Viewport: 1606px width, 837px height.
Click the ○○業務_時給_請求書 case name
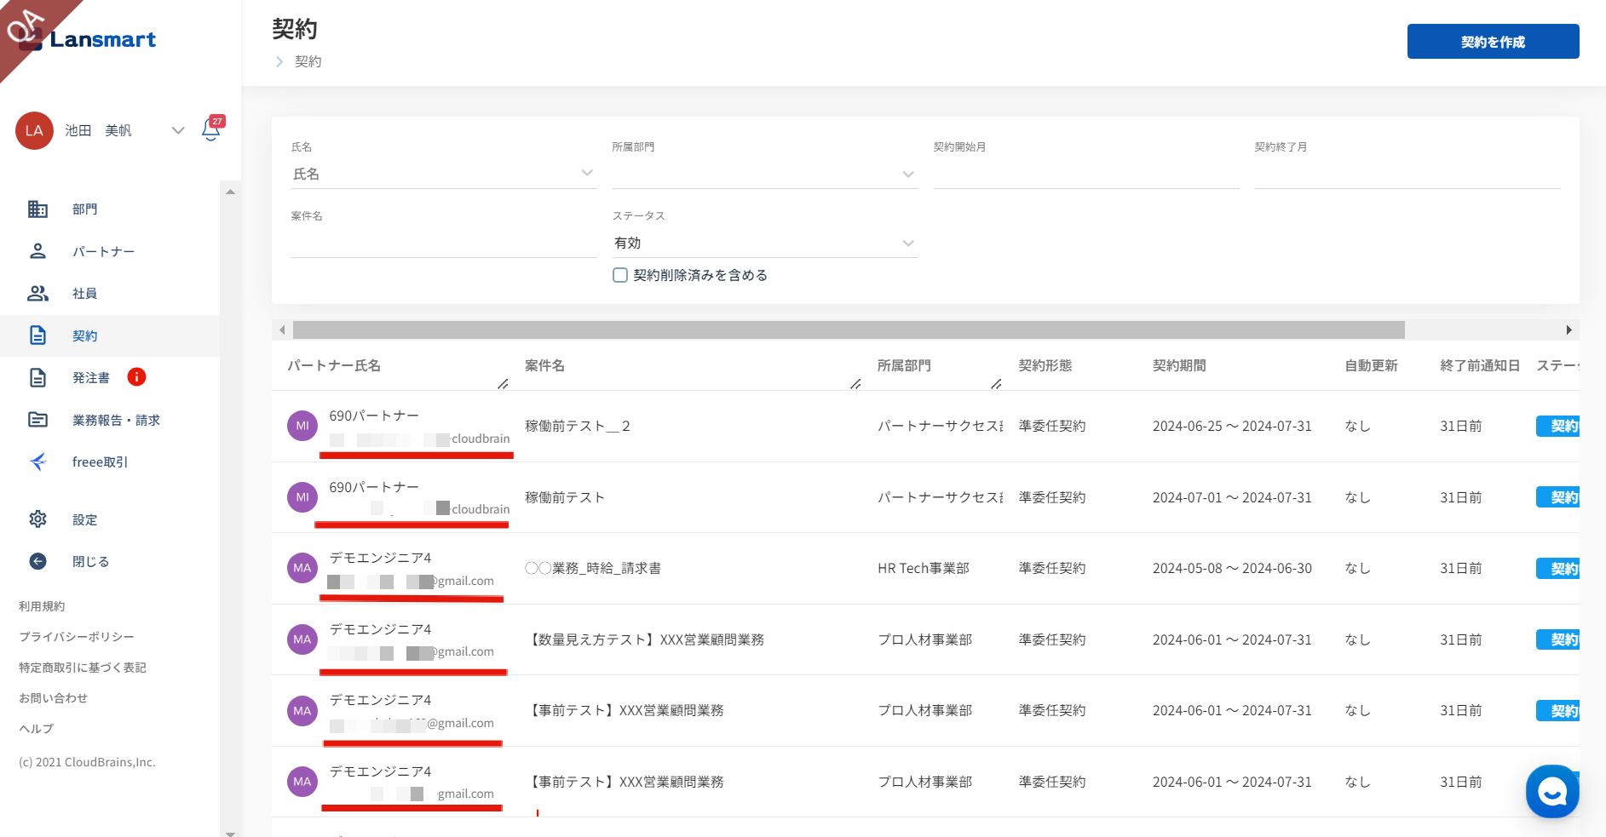point(593,568)
